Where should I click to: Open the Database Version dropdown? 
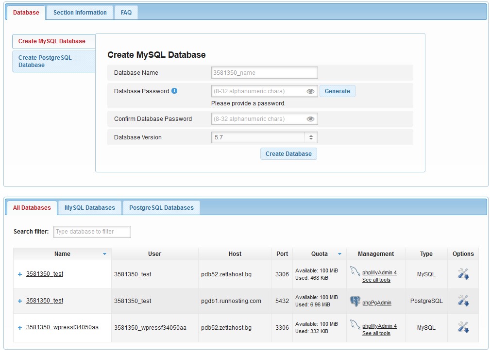pos(265,137)
